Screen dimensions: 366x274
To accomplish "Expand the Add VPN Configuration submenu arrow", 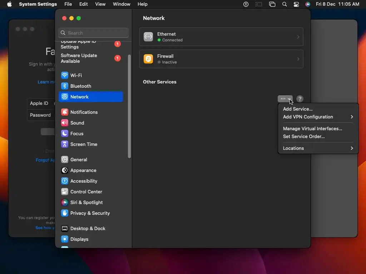I will coord(352,117).
